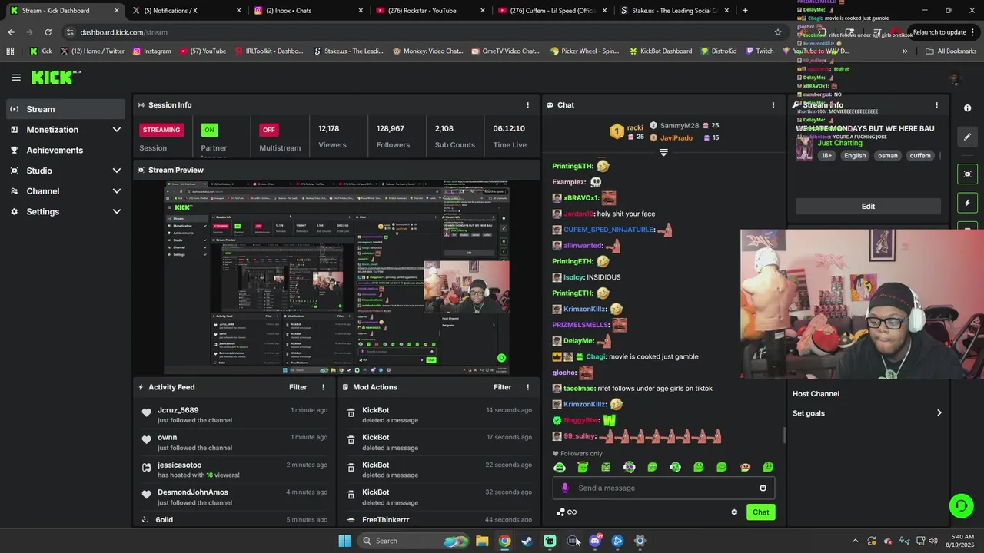Click the purple microphone icon in the message box
This screenshot has height=553, width=984.
565,488
